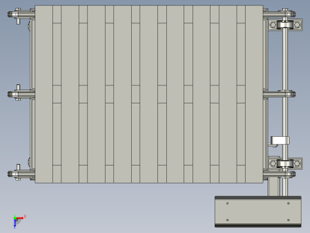Pick the upper pillow block bearing on the shaft
This screenshot has height=233, width=310.
[285, 24]
